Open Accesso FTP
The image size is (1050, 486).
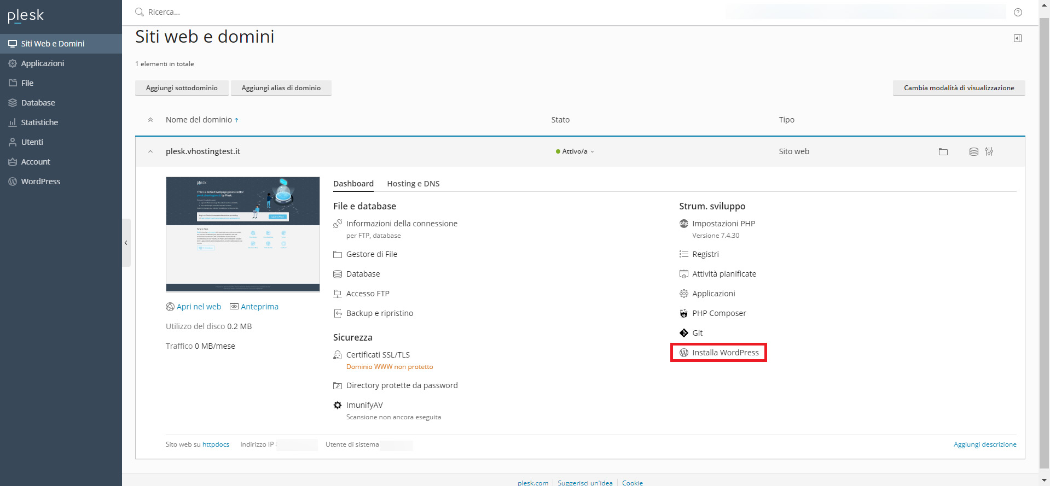368,294
